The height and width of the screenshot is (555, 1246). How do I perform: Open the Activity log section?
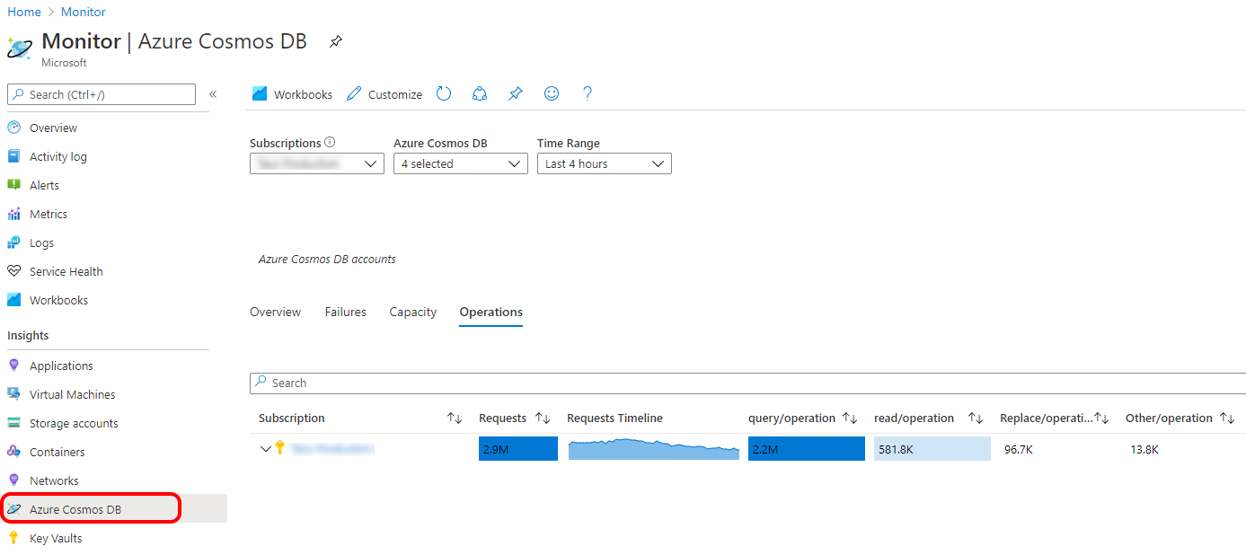click(57, 156)
